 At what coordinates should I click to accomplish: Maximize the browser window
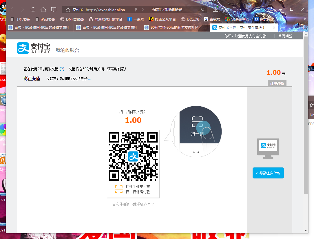tap(292, 9)
